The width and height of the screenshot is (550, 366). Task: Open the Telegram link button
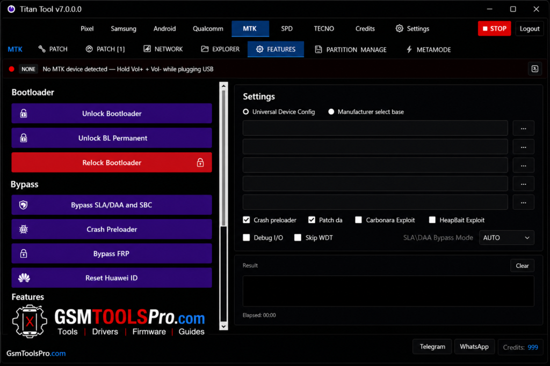tap(432, 346)
